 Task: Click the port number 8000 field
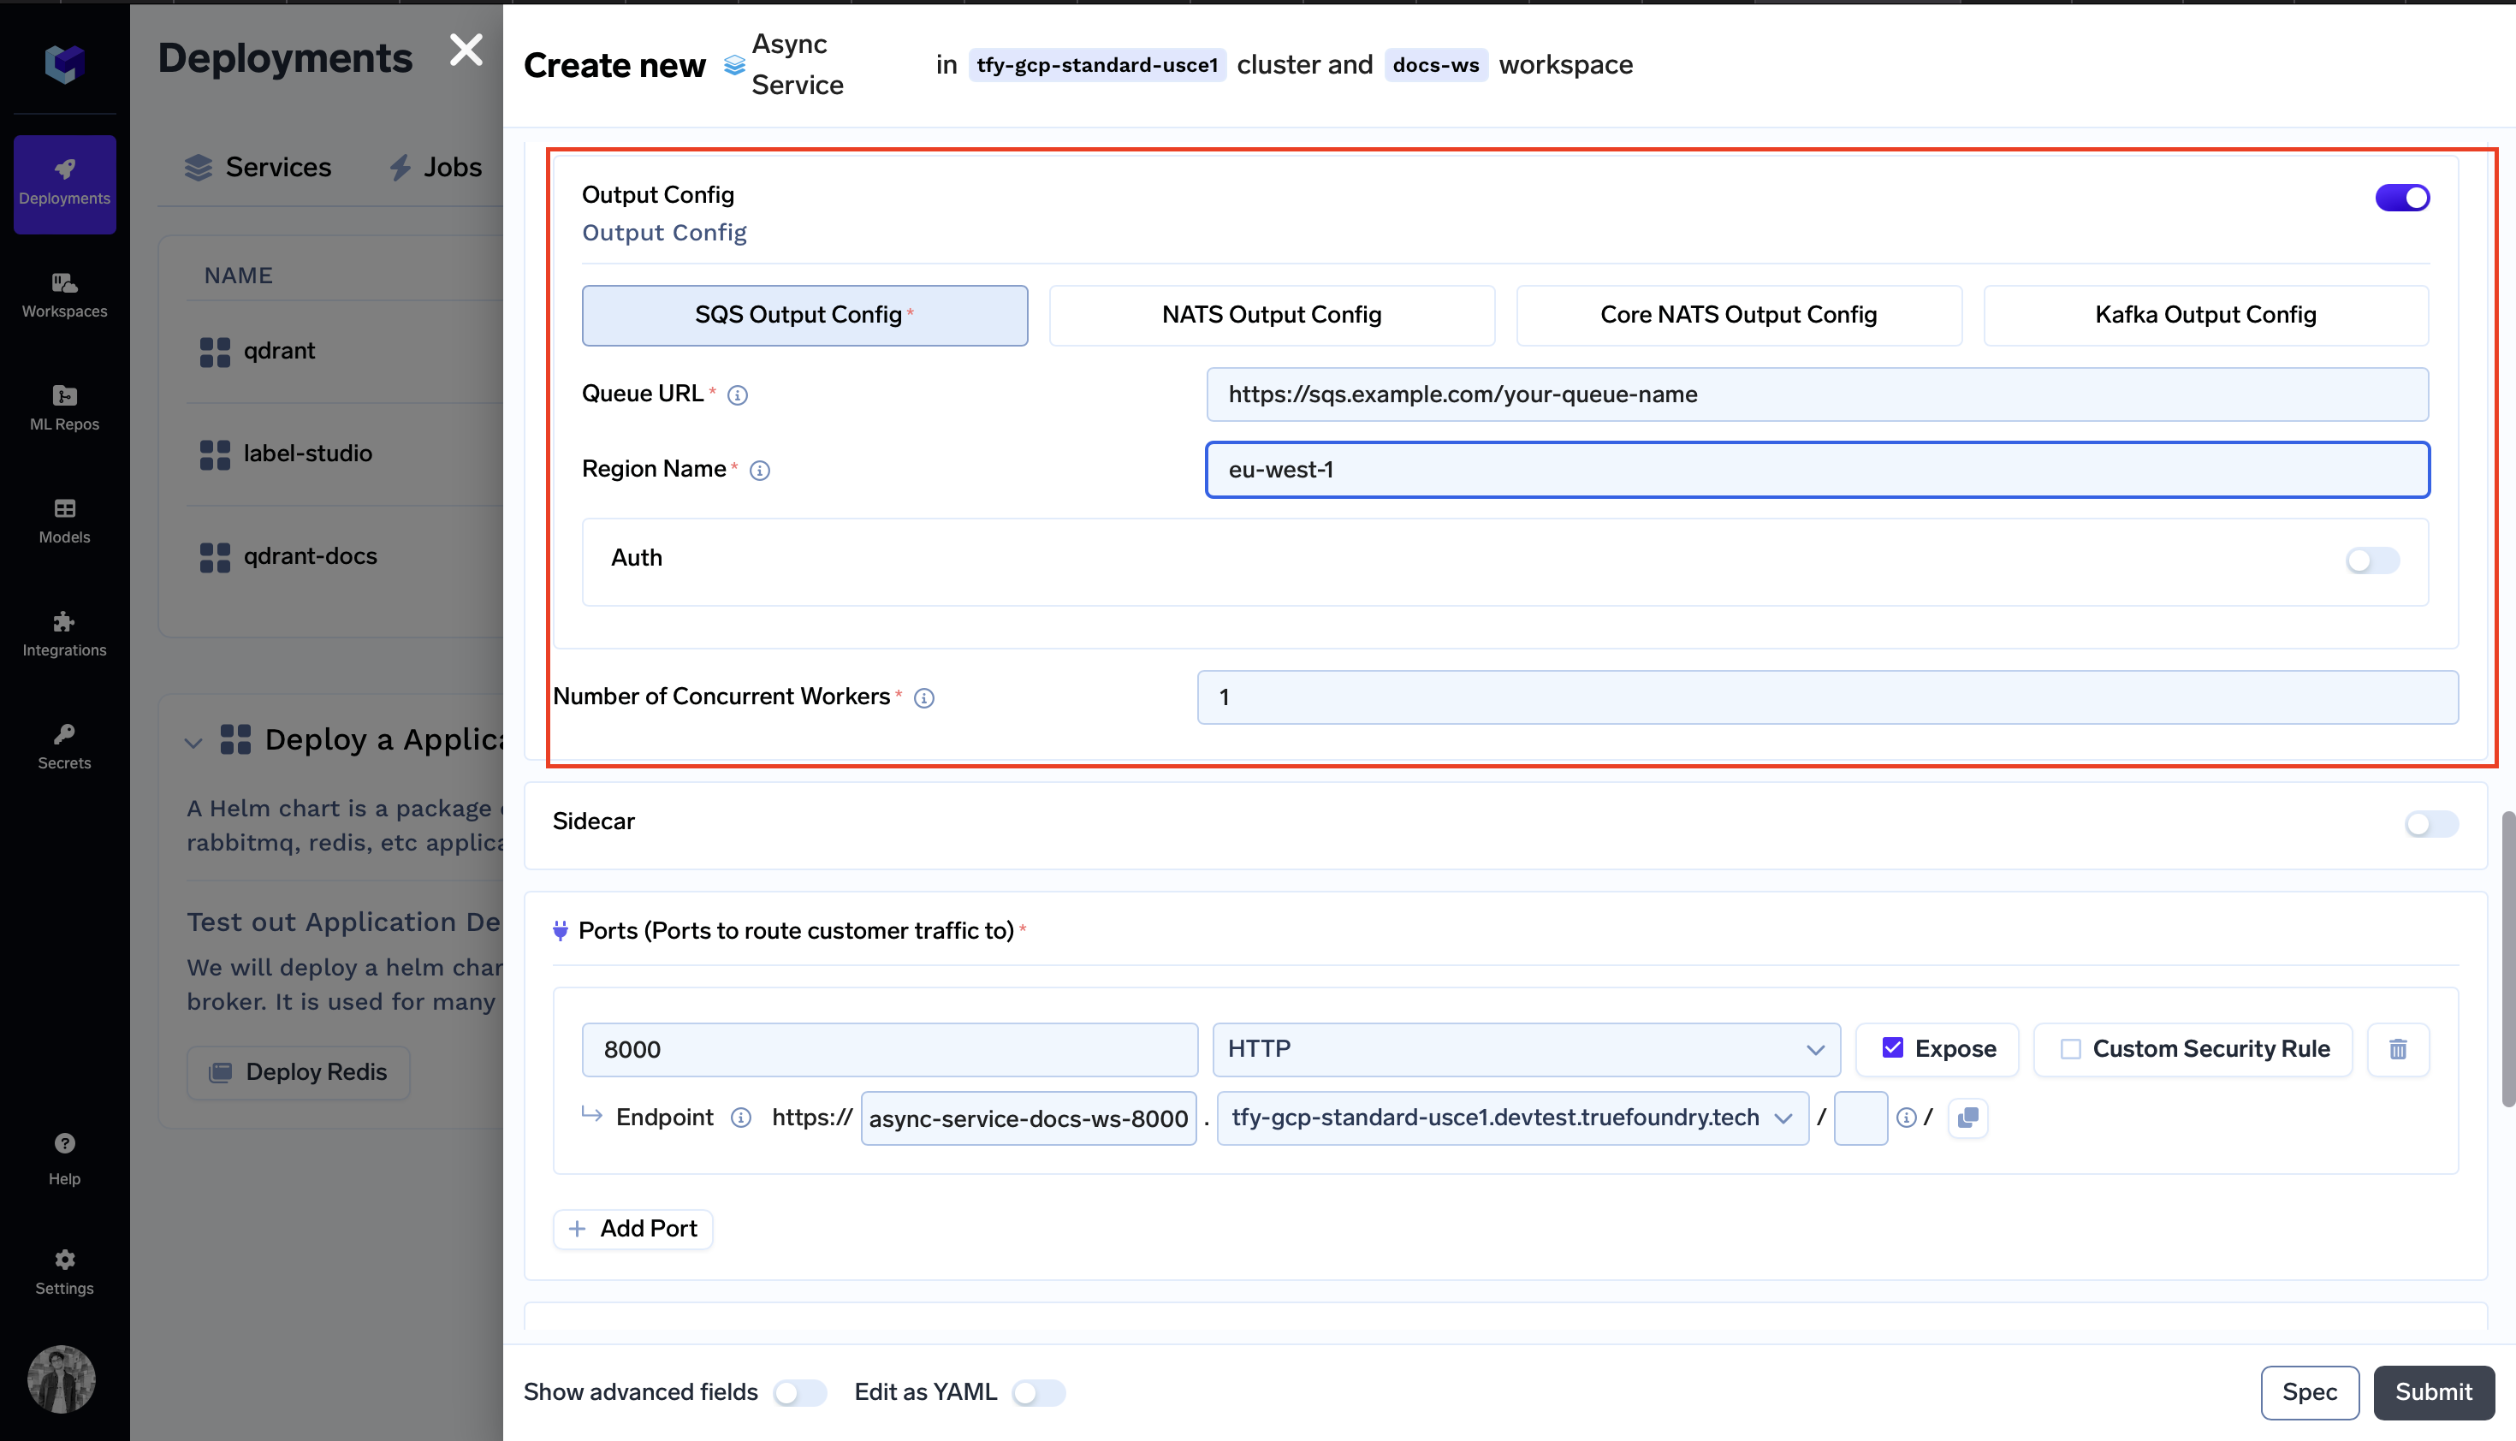click(890, 1049)
